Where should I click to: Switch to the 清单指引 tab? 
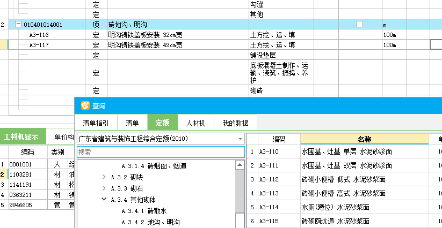96,123
